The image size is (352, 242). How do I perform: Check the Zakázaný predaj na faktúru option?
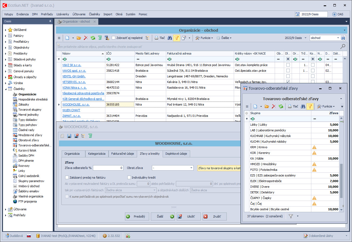click(67, 178)
